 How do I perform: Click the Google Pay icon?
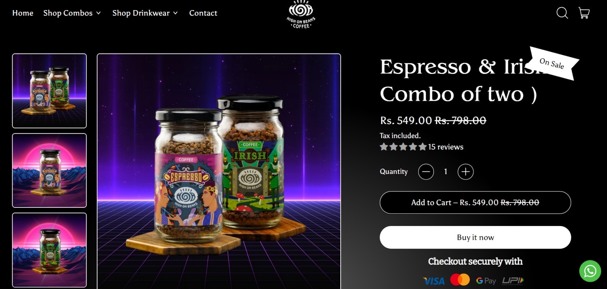coord(486,281)
